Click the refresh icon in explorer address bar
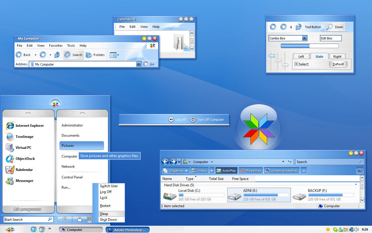This screenshot has width=372, height=233. (289, 162)
